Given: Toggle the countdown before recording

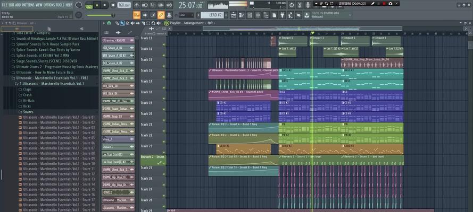Looking at the screenshot, I should [x=153, y=5].
